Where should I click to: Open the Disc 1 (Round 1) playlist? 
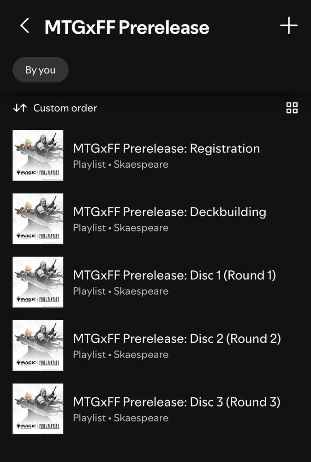[x=155, y=282]
